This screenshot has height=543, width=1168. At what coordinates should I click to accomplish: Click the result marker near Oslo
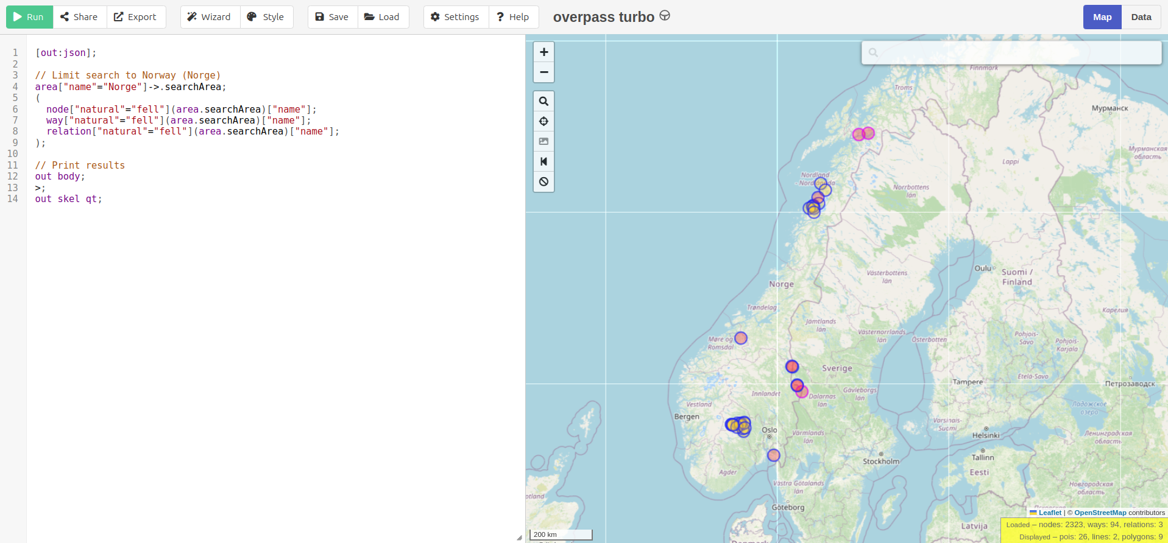click(x=773, y=455)
